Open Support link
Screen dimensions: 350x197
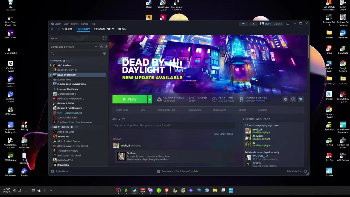tap(263, 110)
